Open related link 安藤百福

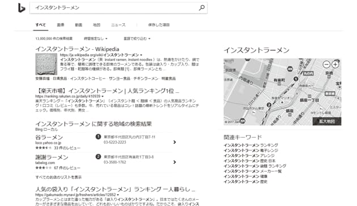[42, 79]
